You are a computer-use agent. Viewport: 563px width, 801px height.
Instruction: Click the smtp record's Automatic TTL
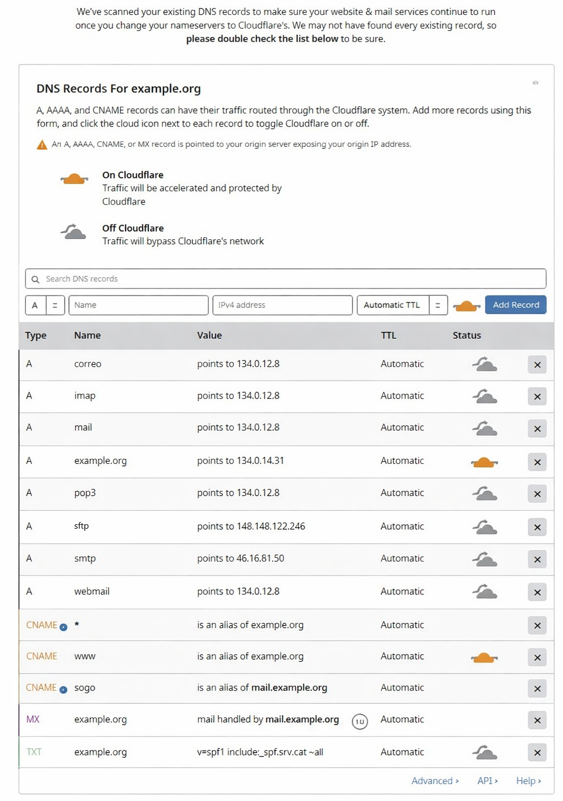coord(402,558)
